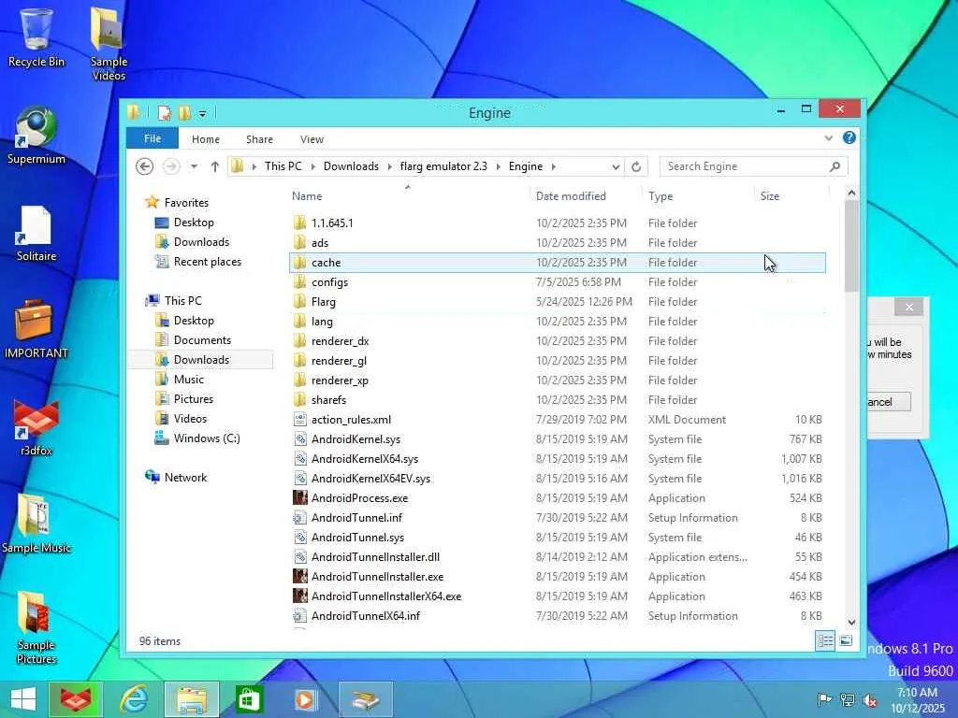Click the scrollbar down arrow
Image resolution: width=958 pixels, height=718 pixels.
pyautogui.click(x=851, y=622)
